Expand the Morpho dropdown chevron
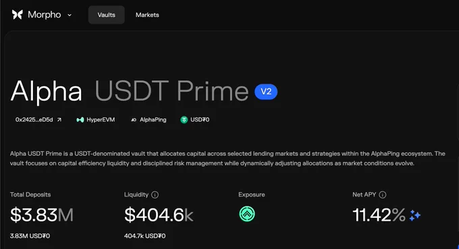 (x=70, y=16)
